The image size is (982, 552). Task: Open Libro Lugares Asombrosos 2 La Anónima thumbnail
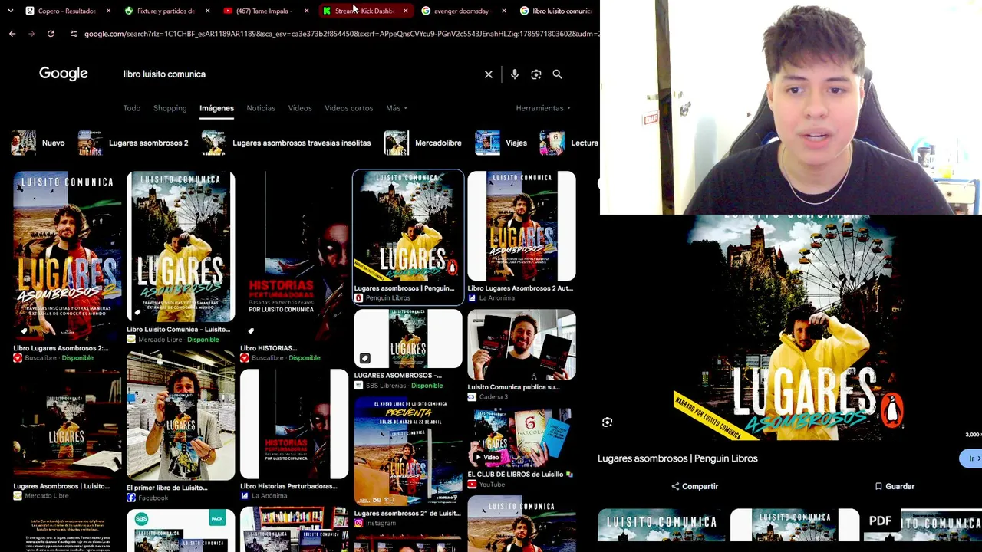tap(522, 226)
